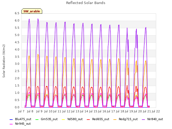Click the 1.5 y-axis tick label
Screen dimensions: 172x129
pyautogui.click(x=17, y=86)
